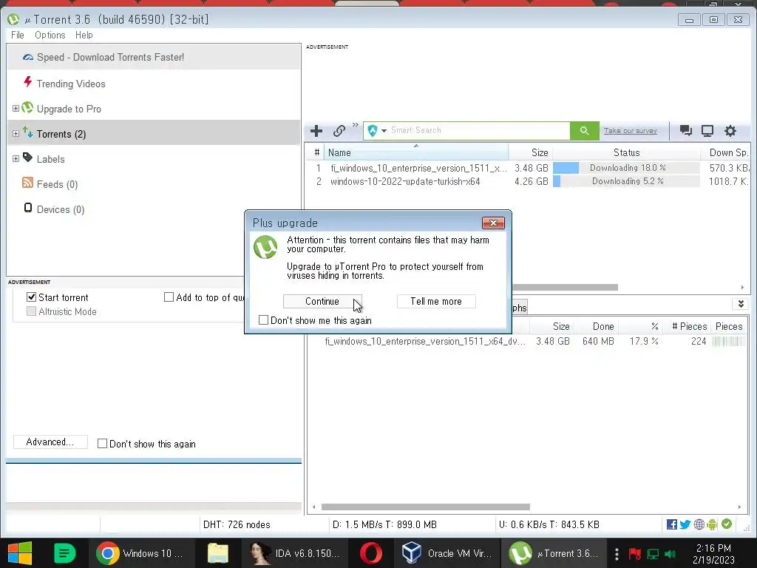
Task: Click the Add Torrent plus icon
Action: click(x=316, y=131)
